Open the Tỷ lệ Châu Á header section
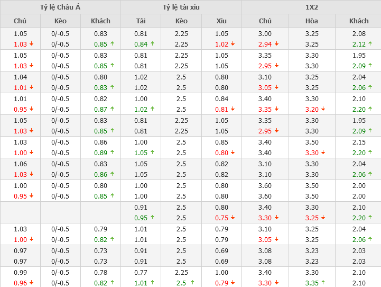The image size is (381, 287). coord(60,7)
